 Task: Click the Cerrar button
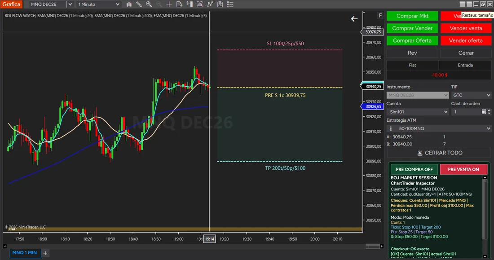coord(466,53)
